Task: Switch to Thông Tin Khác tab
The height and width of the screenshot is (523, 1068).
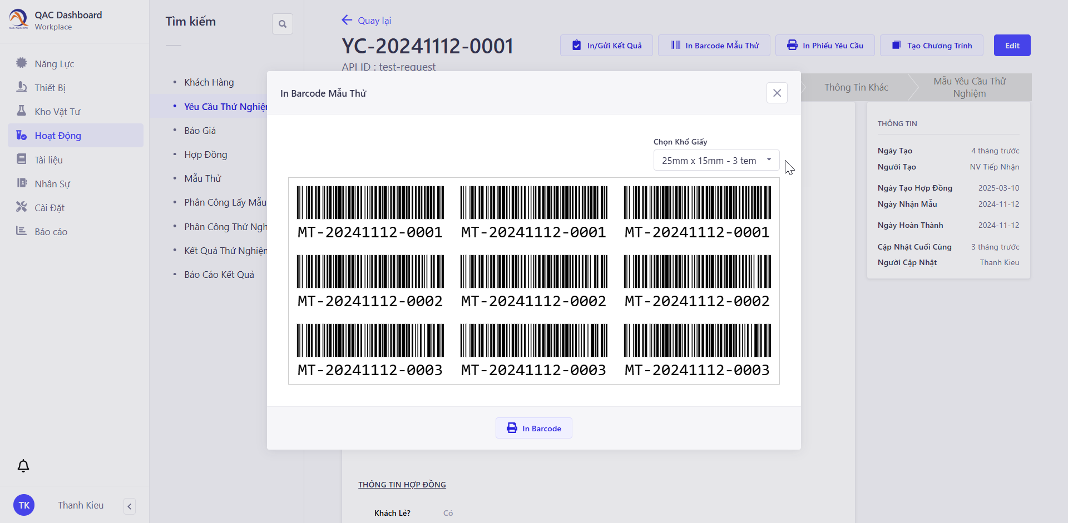Action: (856, 87)
